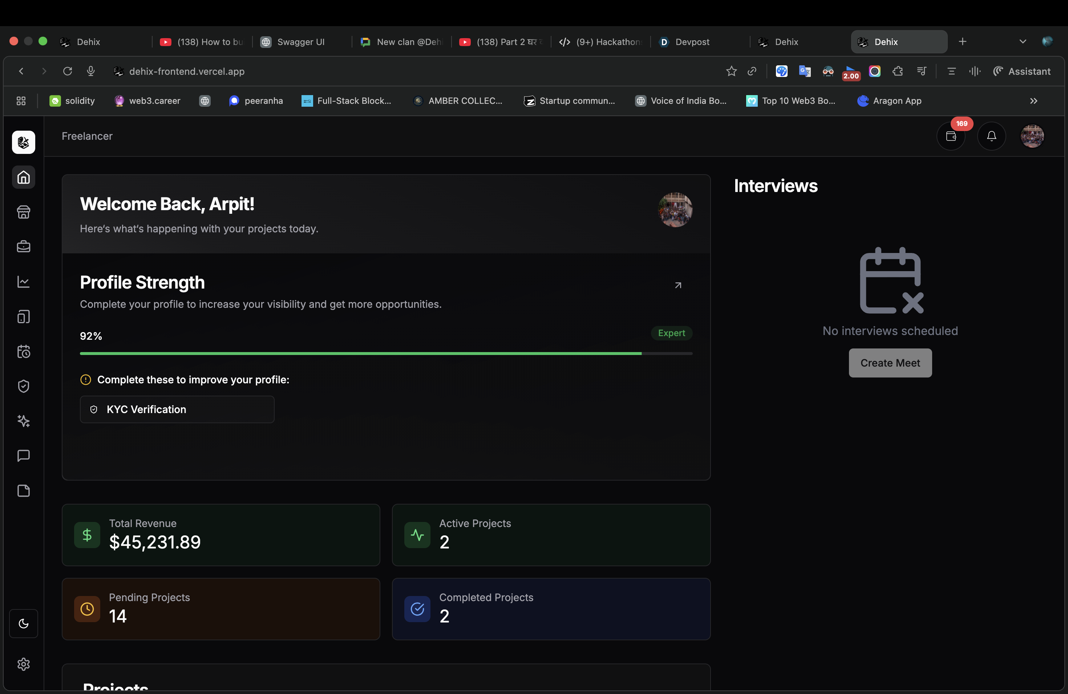Open settings gear in sidebar

(x=23, y=664)
